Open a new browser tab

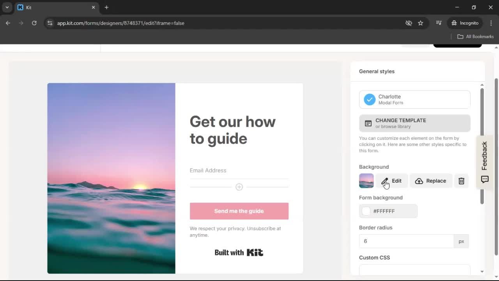point(106,7)
